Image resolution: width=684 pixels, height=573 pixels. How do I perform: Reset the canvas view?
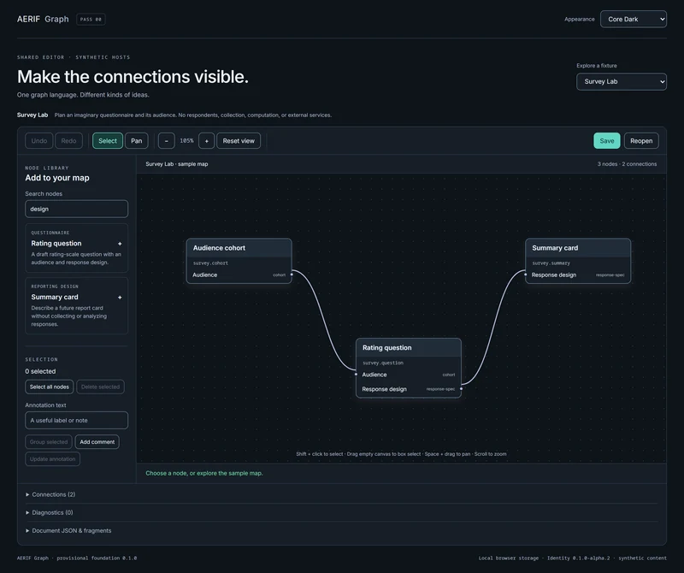tap(239, 141)
